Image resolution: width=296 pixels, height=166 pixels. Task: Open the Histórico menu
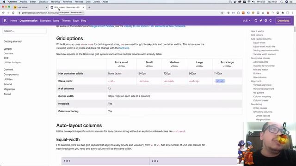[55, 2]
